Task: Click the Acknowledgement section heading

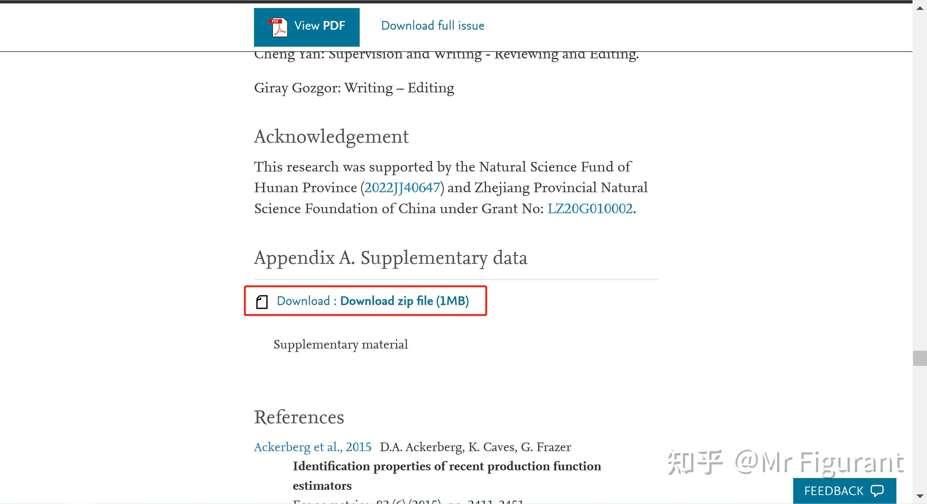Action: [331, 137]
